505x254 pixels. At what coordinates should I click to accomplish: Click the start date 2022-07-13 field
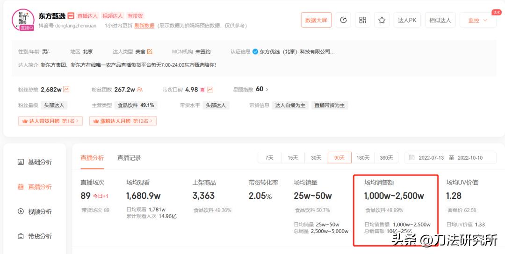pyautogui.click(x=431, y=158)
